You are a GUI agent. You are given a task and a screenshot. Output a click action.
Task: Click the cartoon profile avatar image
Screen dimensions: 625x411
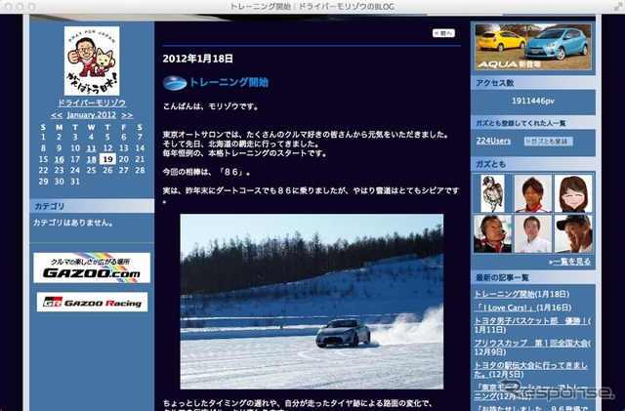(91, 61)
